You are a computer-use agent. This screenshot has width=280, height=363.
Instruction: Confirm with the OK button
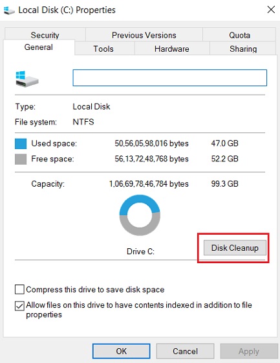tap(122, 351)
